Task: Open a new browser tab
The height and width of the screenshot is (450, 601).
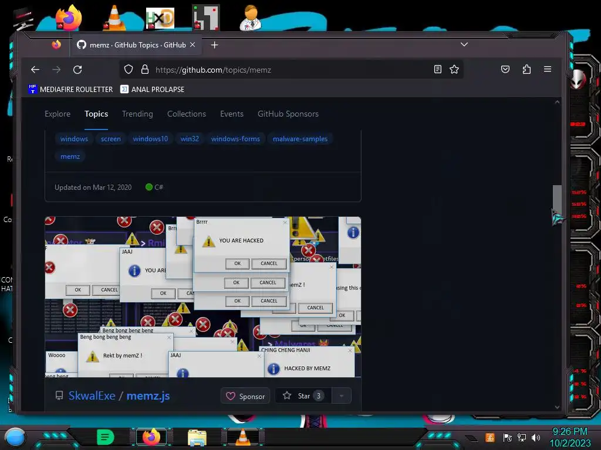Action: click(215, 45)
